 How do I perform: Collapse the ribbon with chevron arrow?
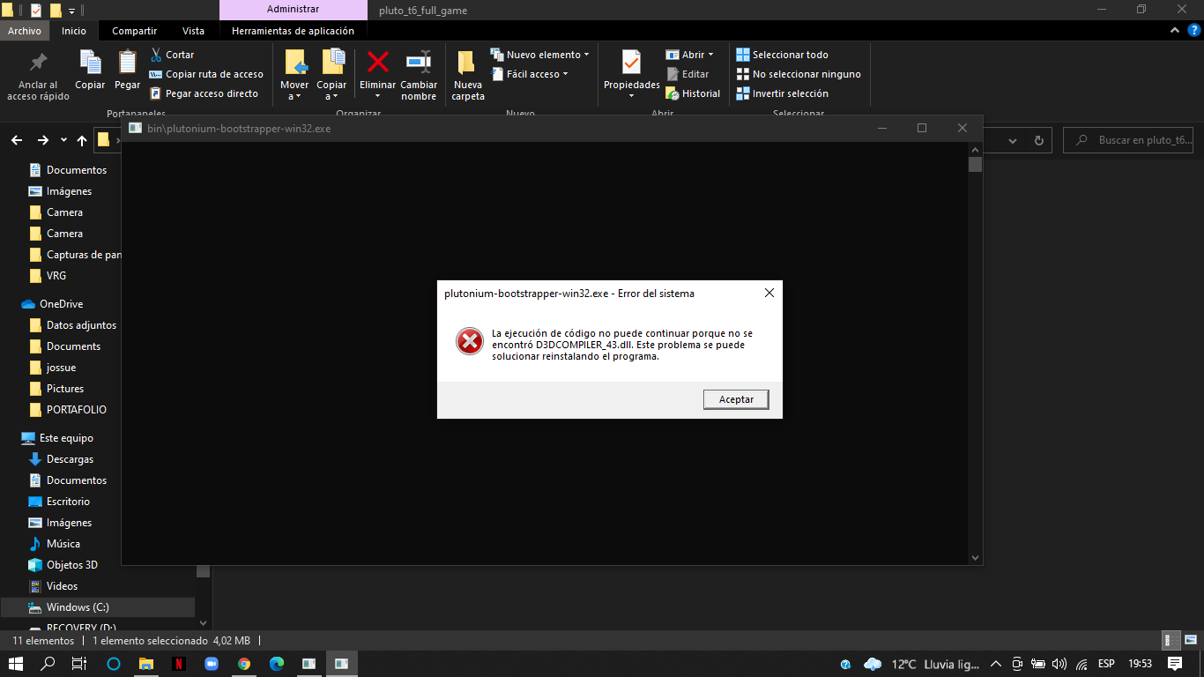pos(1174,30)
